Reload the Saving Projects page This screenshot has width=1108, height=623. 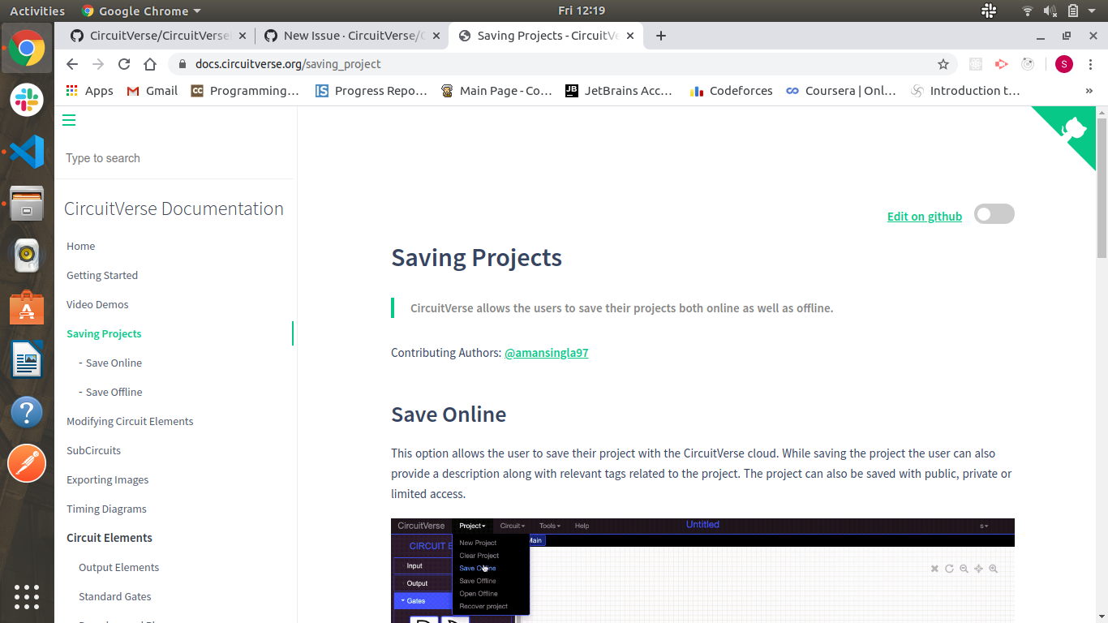tap(123, 63)
